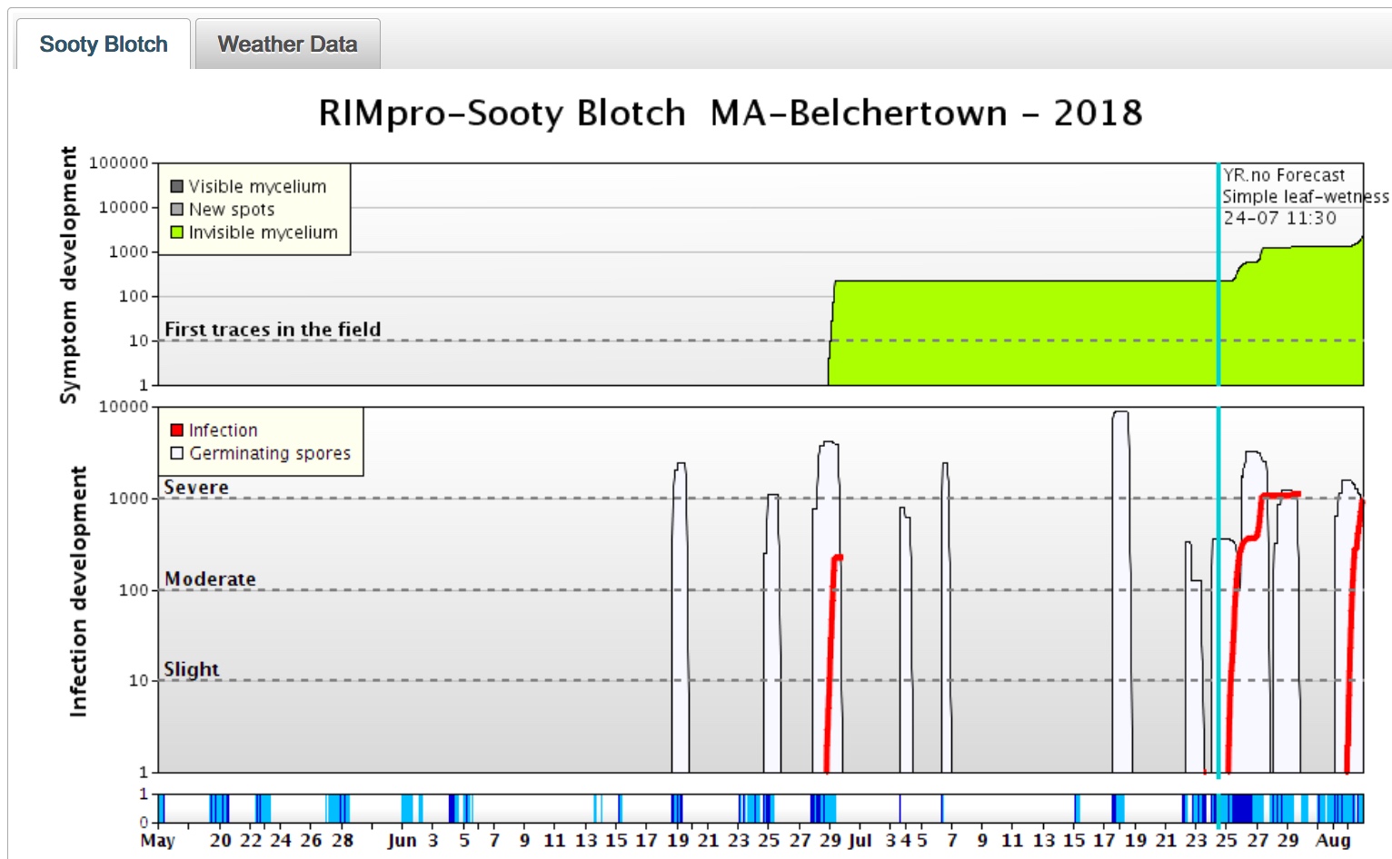This screenshot has width=1392, height=859.
Task: Select the Sooty Blotch tab
Action: tap(104, 44)
